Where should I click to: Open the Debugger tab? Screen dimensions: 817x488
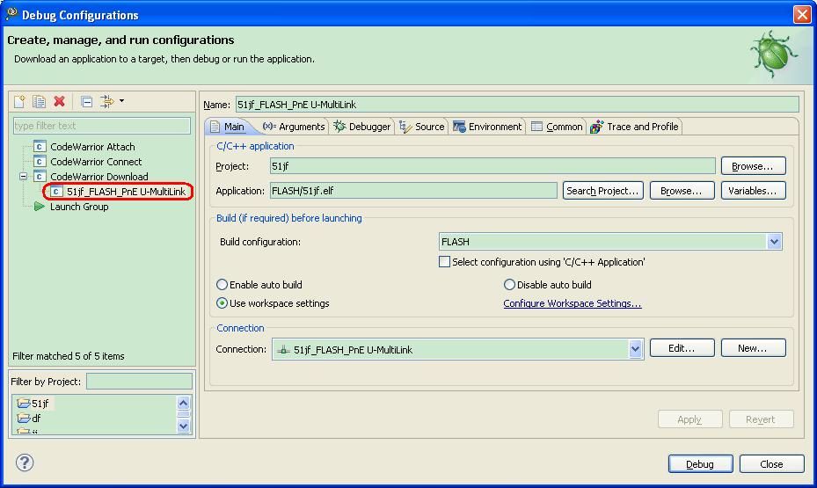pos(362,127)
